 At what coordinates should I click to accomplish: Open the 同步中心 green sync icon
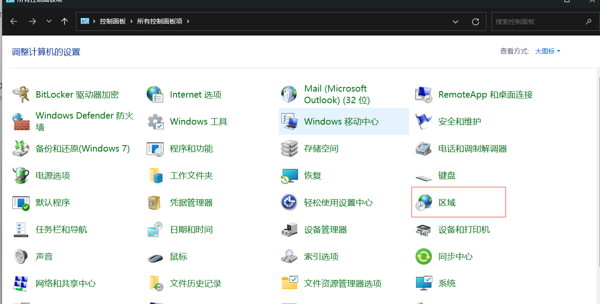tap(423, 256)
